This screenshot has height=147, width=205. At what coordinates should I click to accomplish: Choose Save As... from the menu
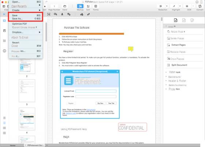click(x=26, y=19)
